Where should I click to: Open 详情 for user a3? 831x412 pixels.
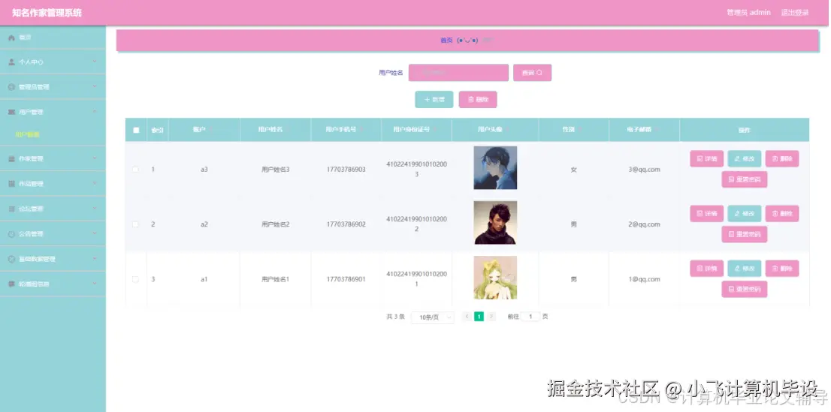tap(706, 159)
